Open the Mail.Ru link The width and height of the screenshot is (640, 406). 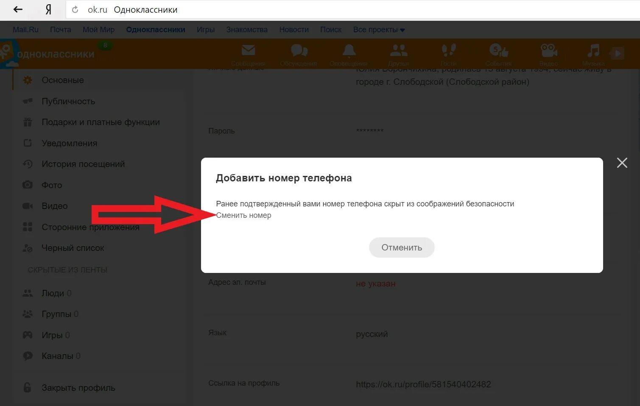[25, 30]
